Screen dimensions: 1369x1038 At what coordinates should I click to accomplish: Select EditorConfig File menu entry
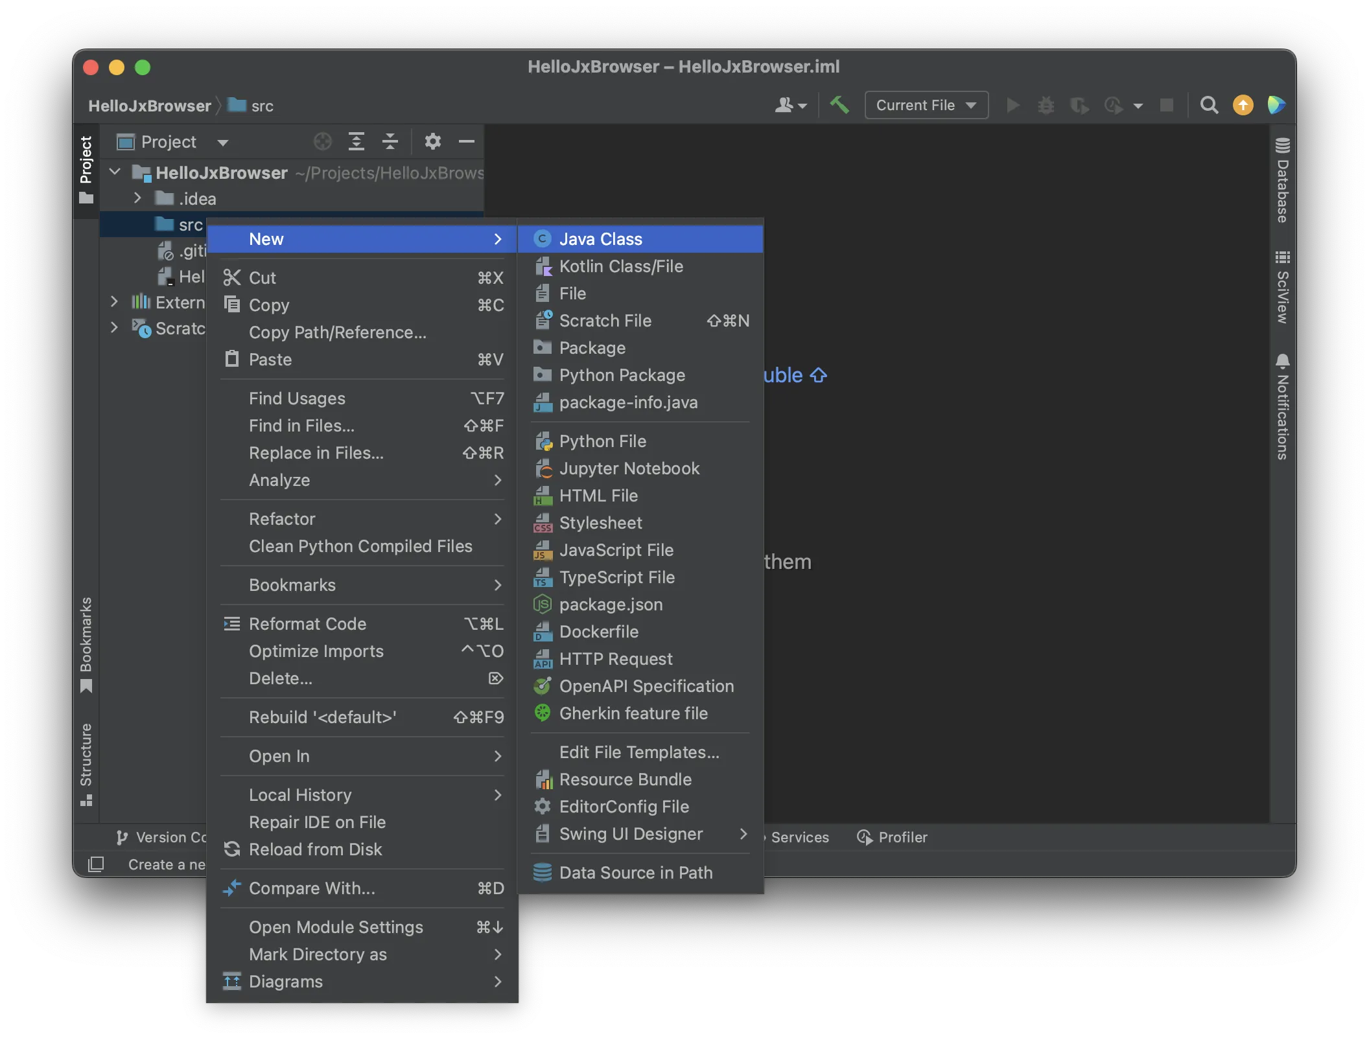(640, 807)
